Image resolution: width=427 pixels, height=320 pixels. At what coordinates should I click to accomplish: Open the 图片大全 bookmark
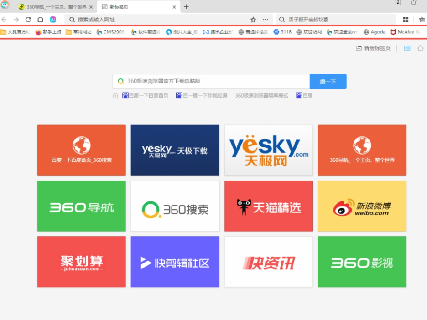coord(182,32)
